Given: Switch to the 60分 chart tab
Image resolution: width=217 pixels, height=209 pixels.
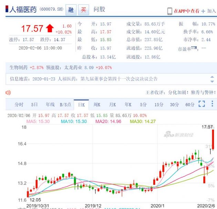Looking at the screenshot, I should coord(190,104).
